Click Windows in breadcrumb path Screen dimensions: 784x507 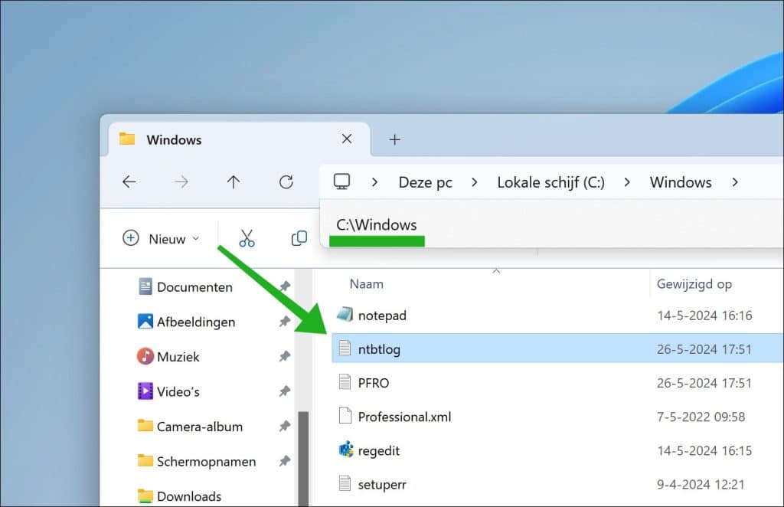click(x=681, y=182)
